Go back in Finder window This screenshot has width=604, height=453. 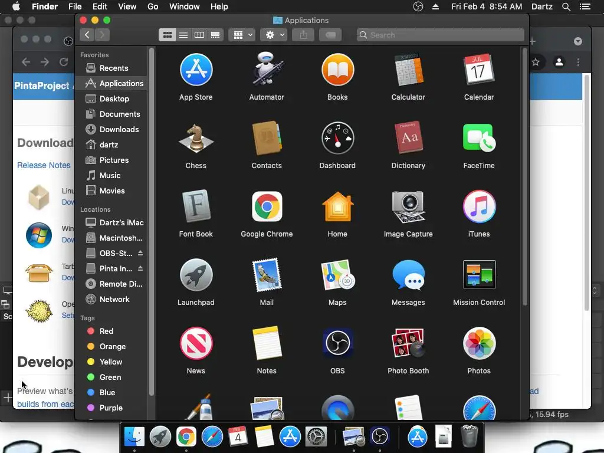pyautogui.click(x=87, y=35)
